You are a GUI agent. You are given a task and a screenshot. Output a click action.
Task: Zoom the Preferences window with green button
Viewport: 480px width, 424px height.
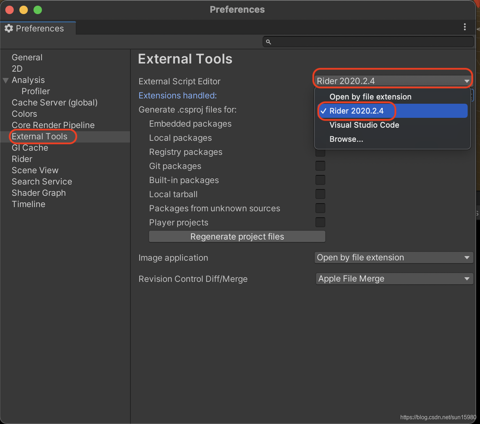pos(38,10)
